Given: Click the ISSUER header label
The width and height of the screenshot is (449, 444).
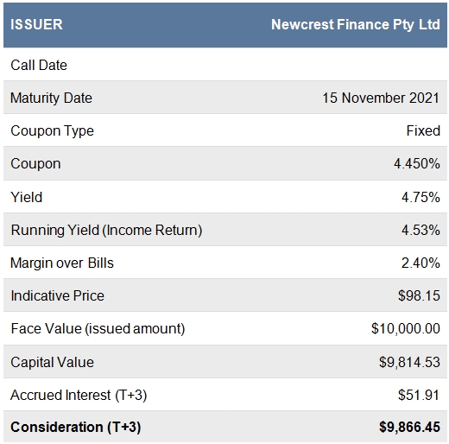Looking at the screenshot, I should (36, 24).
